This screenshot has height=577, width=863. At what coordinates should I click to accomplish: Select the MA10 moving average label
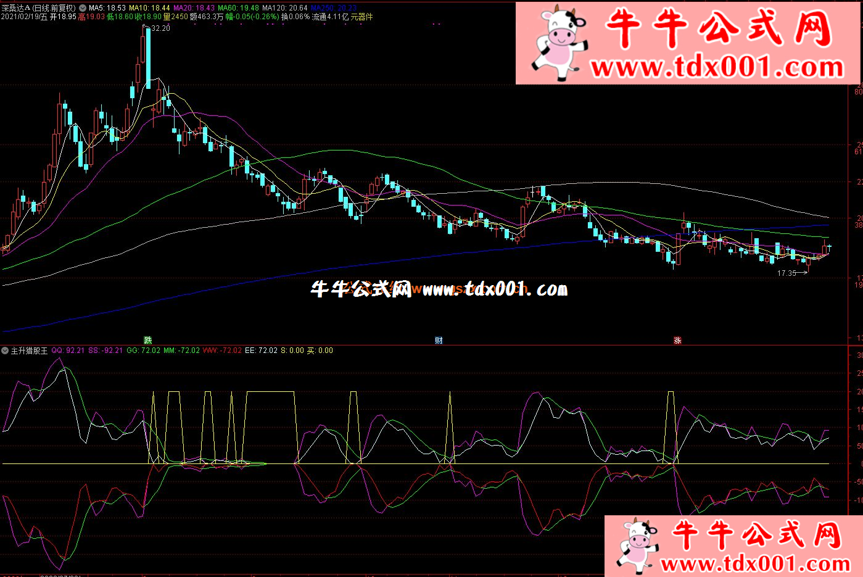pyautogui.click(x=149, y=8)
